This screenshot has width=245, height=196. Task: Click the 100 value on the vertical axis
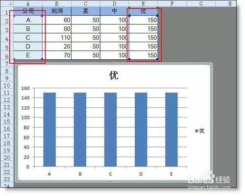[25, 118]
